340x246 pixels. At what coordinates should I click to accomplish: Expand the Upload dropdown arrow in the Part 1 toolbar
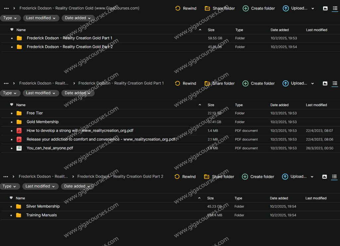coord(312,83)
